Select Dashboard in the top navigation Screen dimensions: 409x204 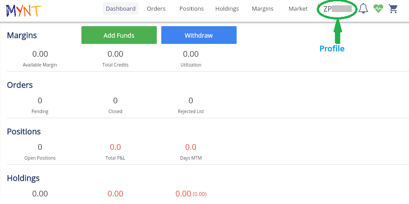[x=121, y=8]
